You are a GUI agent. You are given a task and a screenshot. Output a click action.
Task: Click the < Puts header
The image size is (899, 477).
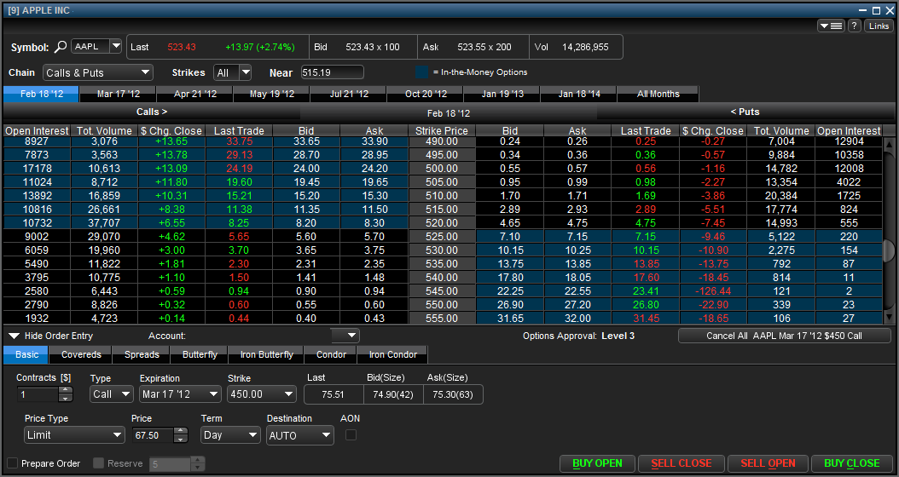[745, 112]
